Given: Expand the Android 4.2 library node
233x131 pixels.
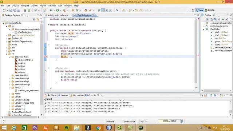Looking at the screenshot, I should coord(7,39).
